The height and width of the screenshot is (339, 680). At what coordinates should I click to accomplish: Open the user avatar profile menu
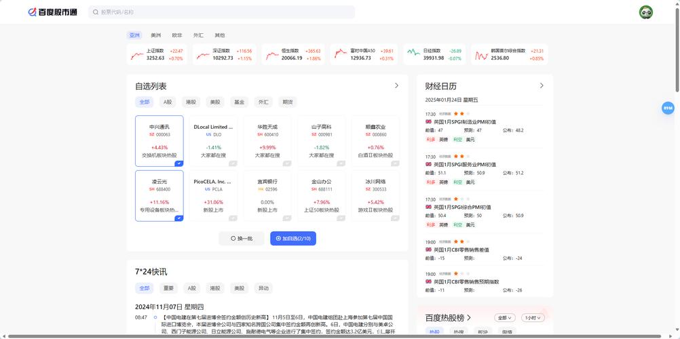tap(645, 12)
